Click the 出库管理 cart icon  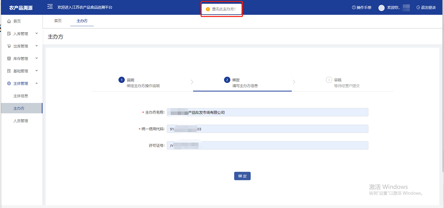coord(9,46)
